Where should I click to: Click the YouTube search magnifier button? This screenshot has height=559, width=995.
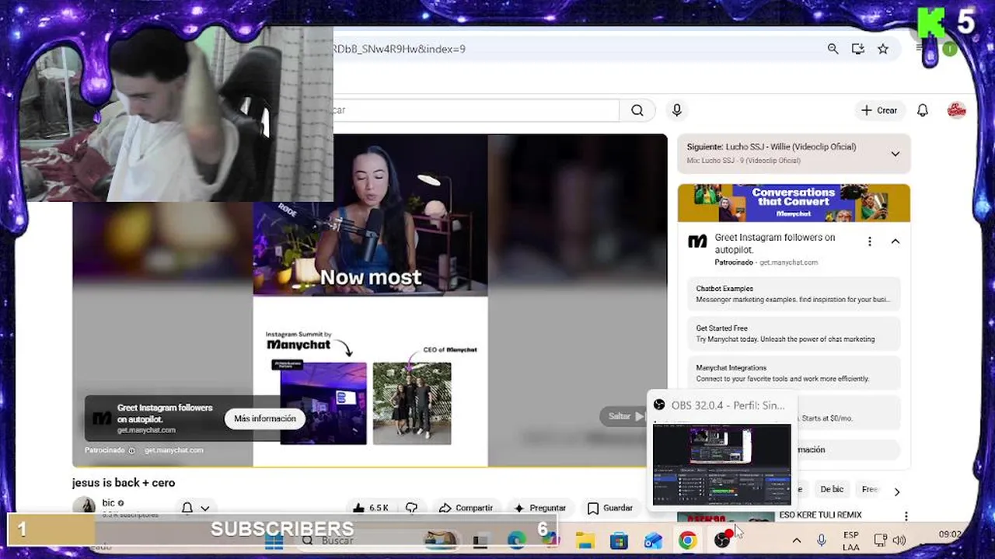tap(637, 110)
